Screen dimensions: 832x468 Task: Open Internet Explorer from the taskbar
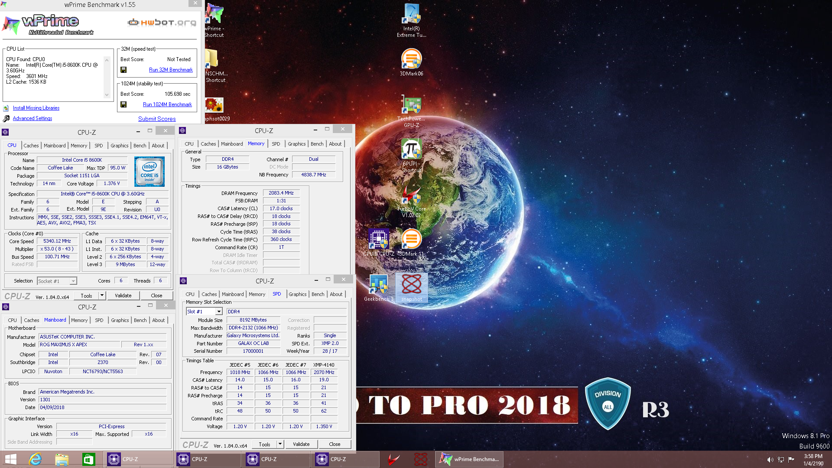tap(35, 459)
